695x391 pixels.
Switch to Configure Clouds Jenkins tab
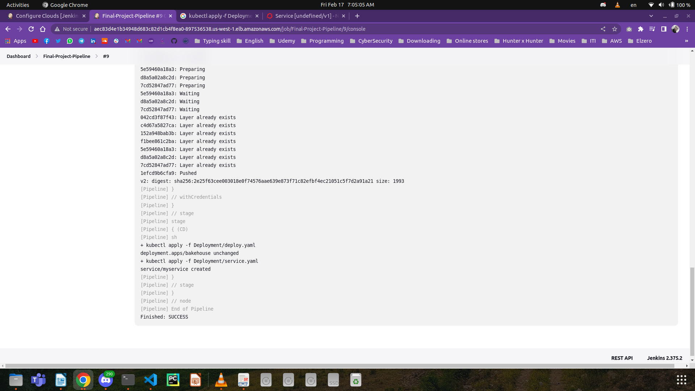point(47,16)
